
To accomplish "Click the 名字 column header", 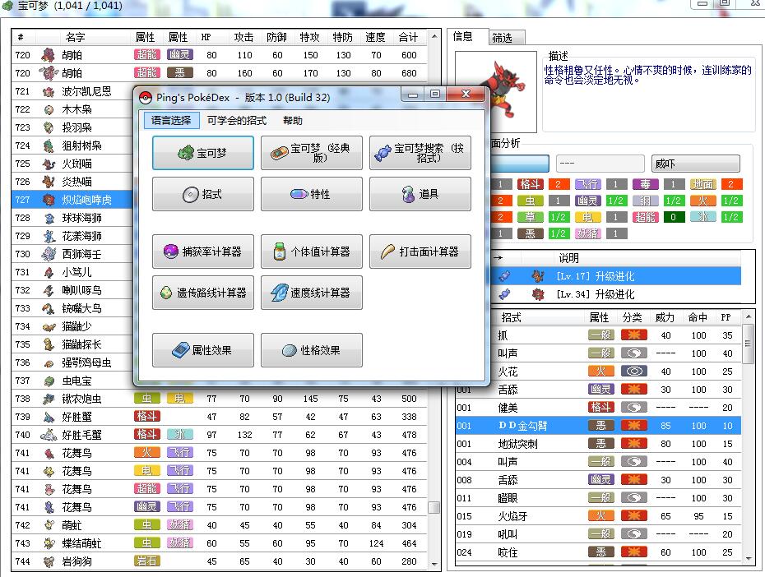I will (76, 37).
